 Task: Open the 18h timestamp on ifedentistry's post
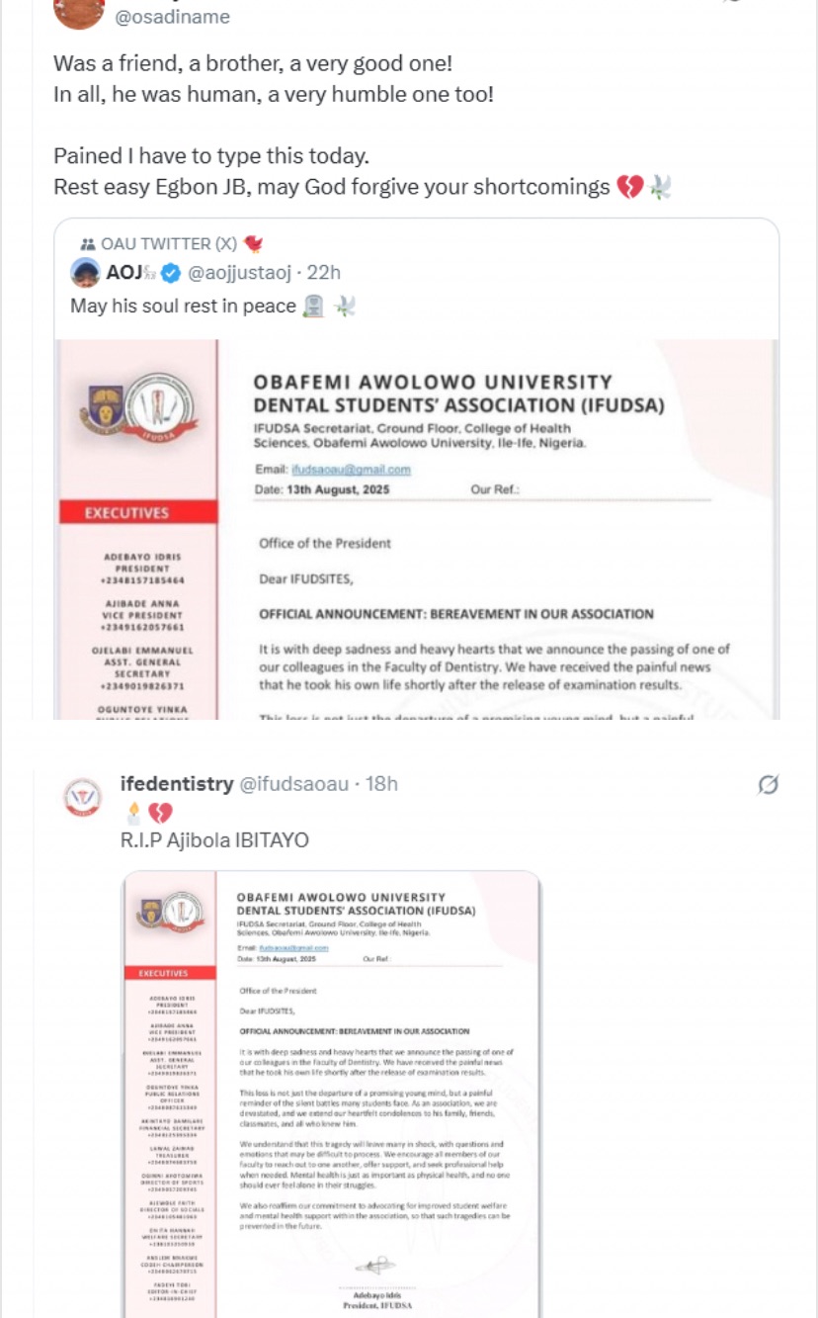381,784
